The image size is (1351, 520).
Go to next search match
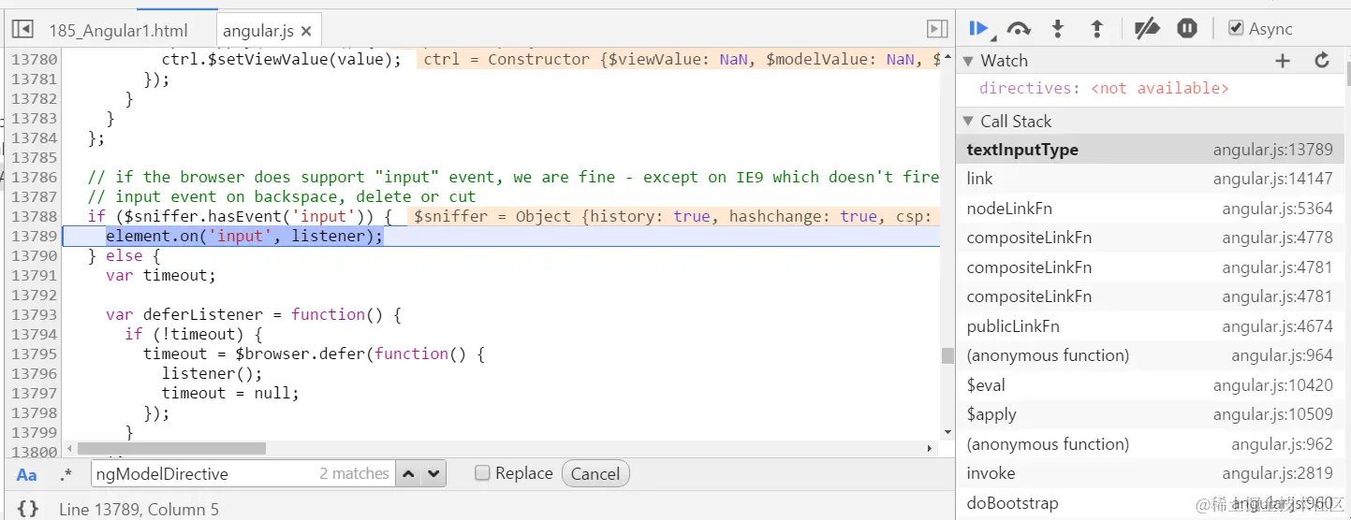[x=433, y=474]
